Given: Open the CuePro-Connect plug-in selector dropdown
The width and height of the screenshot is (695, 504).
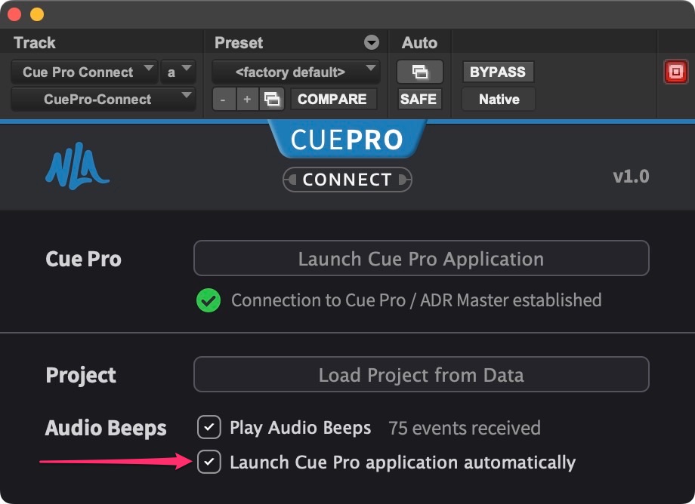Looking at the screenshot, I should coord(103,99).
